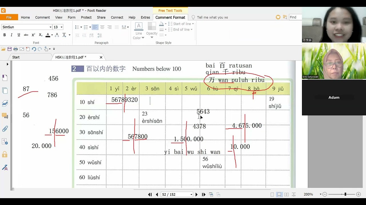This screenshot has width=366, height=205.
Task: Open the sidebar stamp and pen panel
Action: 5,167
